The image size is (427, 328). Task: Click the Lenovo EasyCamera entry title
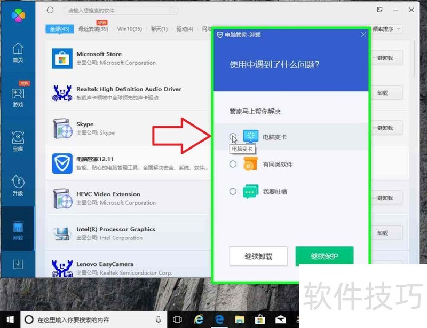point(105,264)
